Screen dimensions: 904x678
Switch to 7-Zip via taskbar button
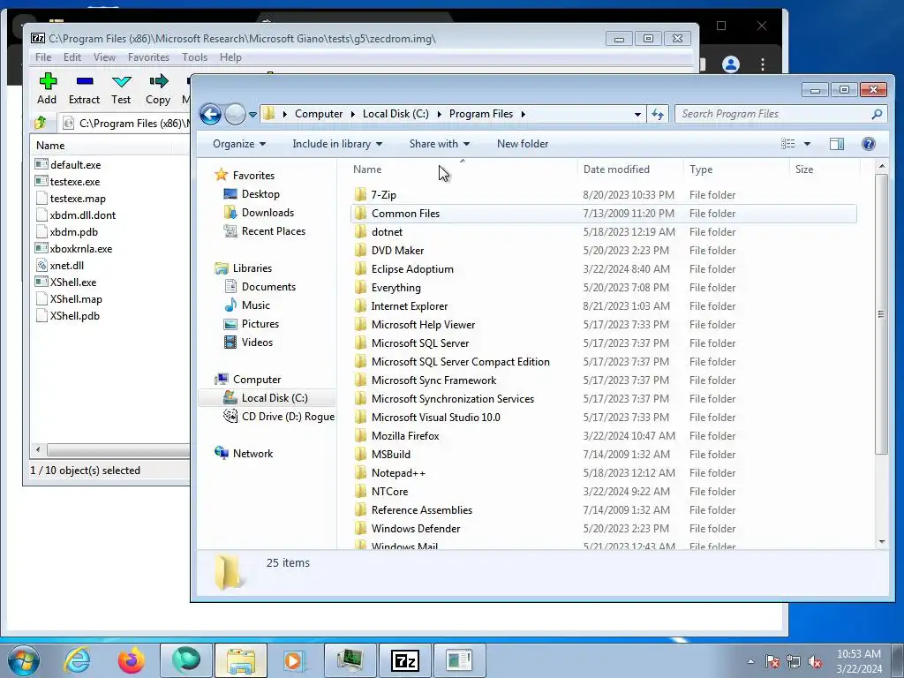click(x=404, y=660)
